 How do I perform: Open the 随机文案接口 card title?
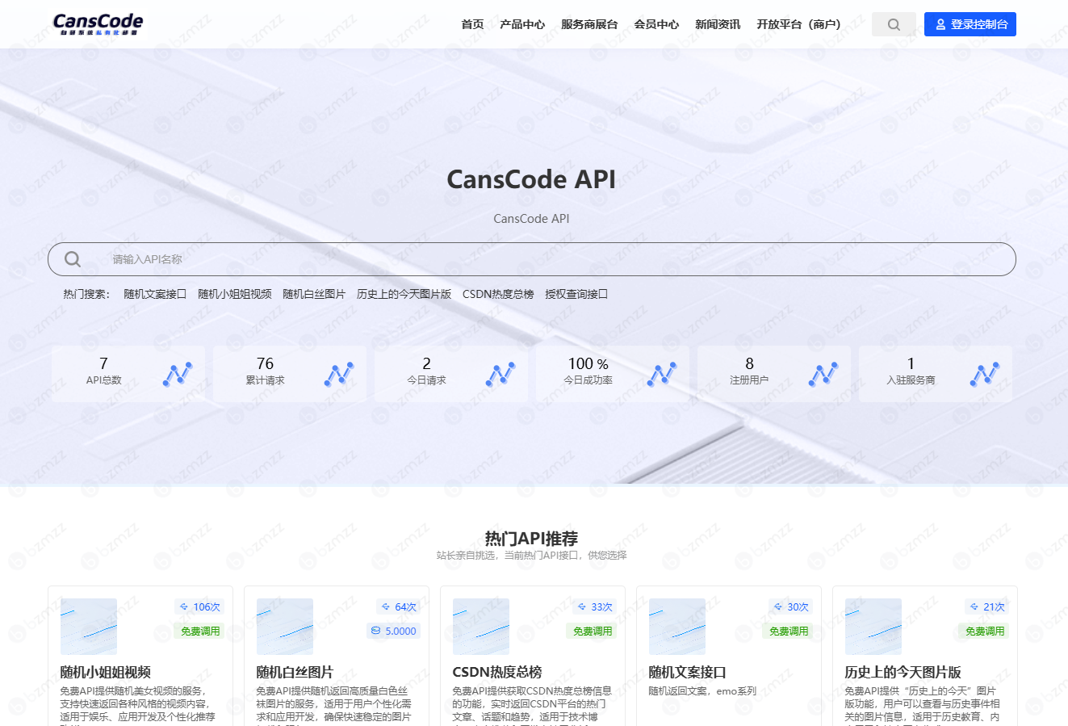688,672
